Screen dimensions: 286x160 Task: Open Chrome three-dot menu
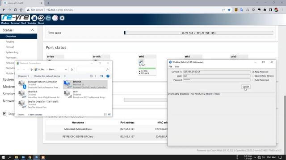tap(282, 10)
